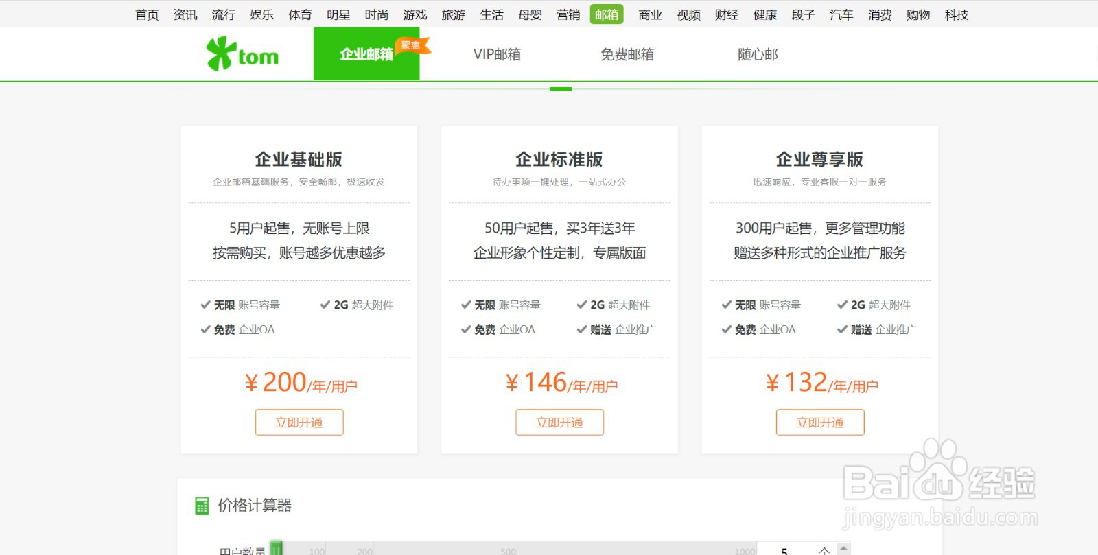Open 财经 in top navigation
The width and height of the screenshot is (1098, 555).
tap(727, 14)
